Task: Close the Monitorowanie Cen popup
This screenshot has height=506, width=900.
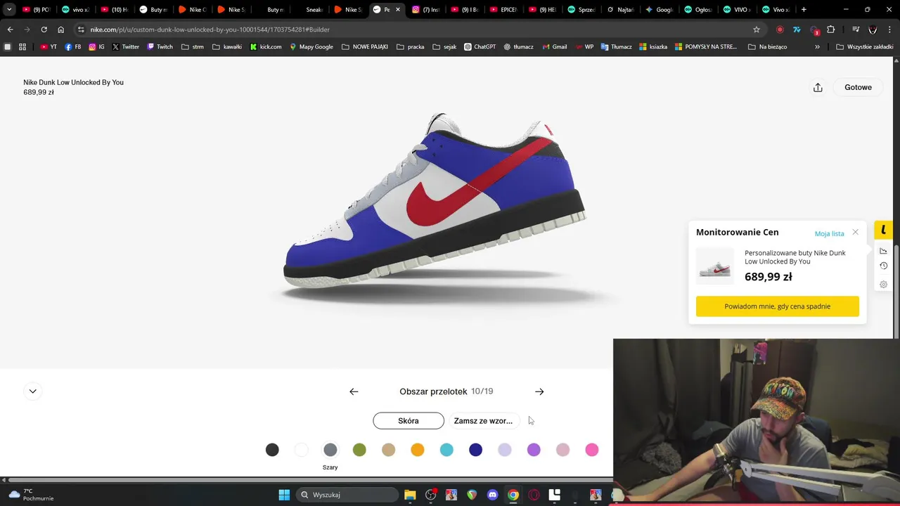Action: (855, 232)
